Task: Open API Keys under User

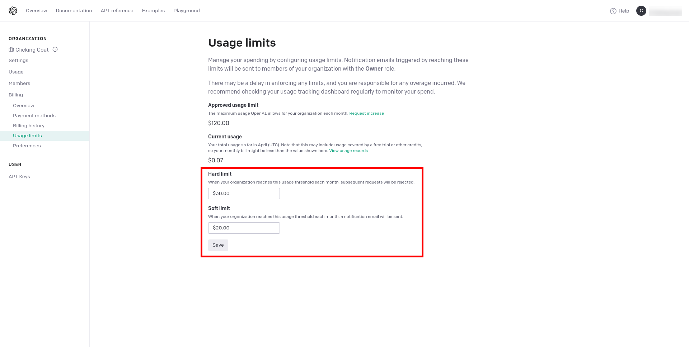Action: pos(19,177)
